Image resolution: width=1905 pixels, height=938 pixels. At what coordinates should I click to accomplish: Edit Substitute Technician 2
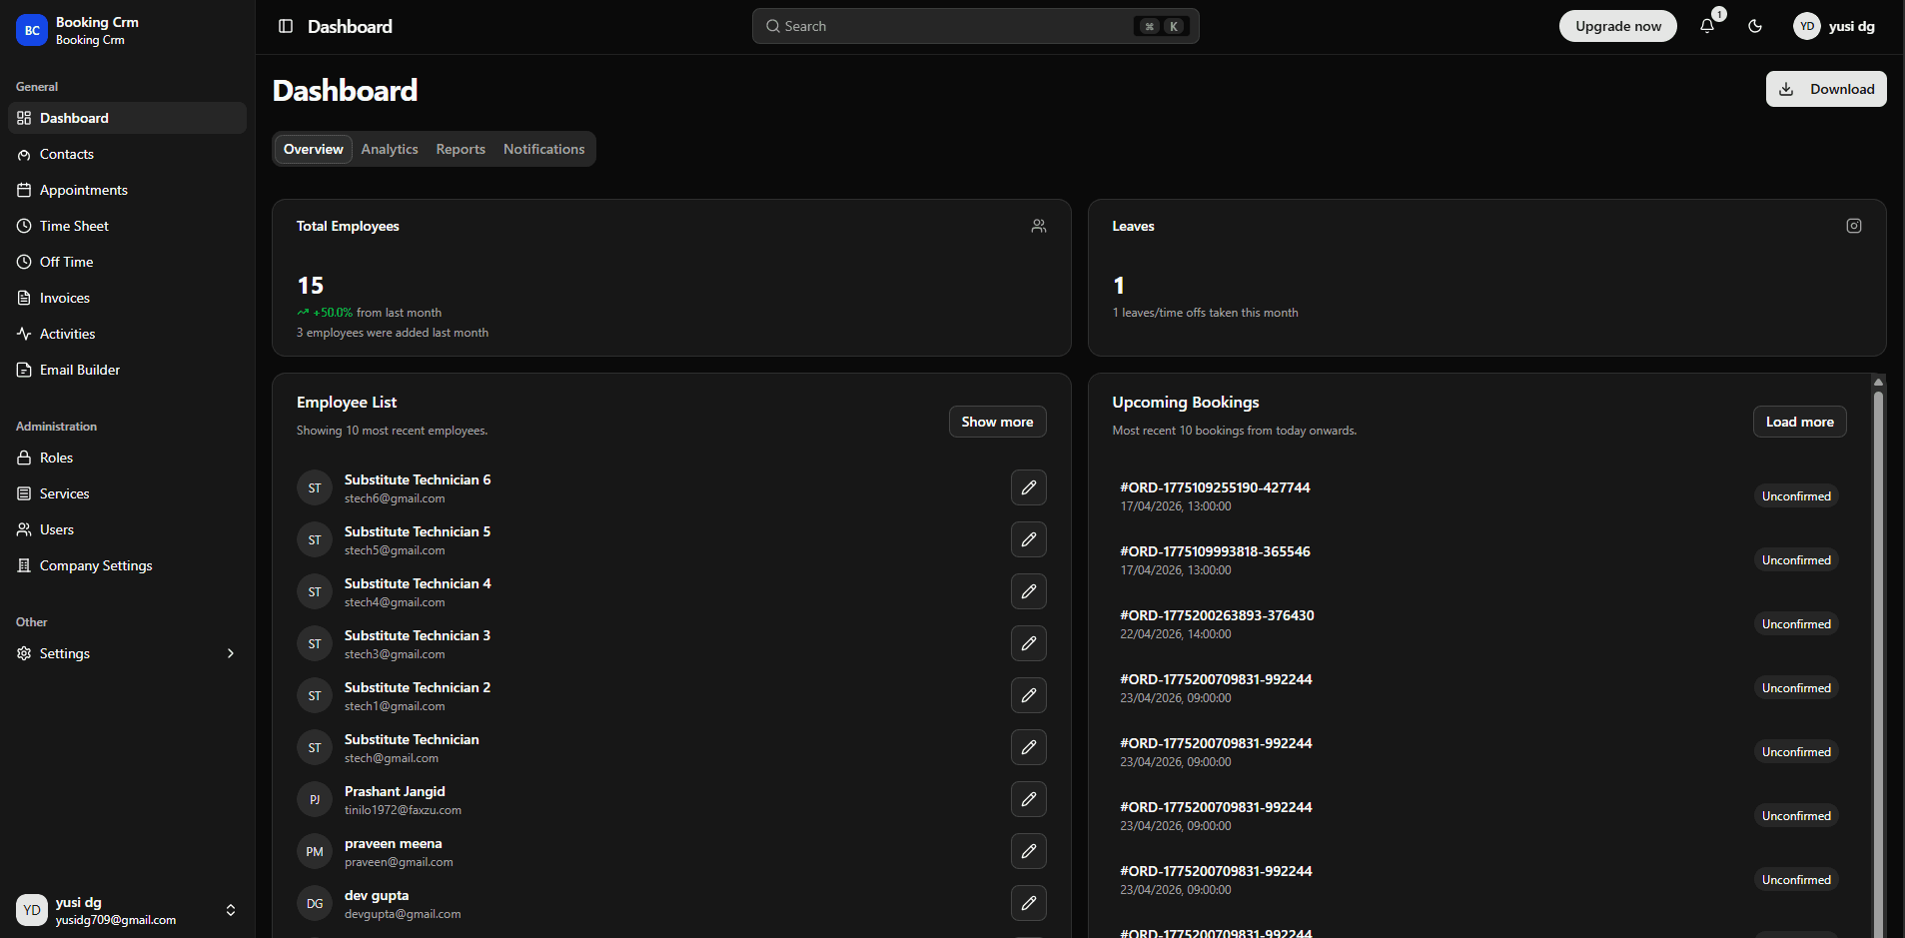[1029, 695]
